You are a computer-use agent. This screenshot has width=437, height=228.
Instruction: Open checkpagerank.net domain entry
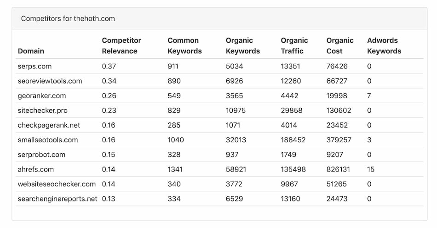point(49,125)
